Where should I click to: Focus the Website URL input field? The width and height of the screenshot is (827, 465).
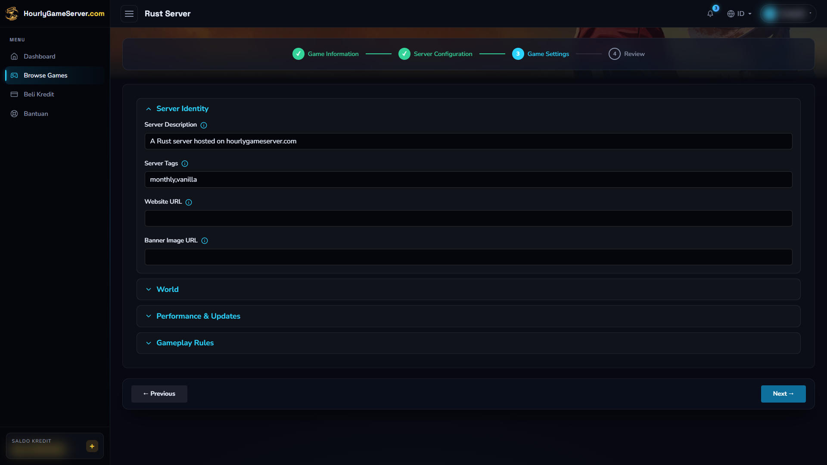click(x=468, y=218)
